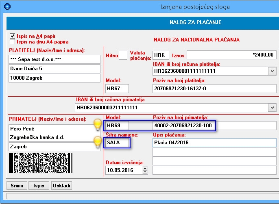Enable 'Ispis na dnu A4 papira' checkbox

tap(12, 42)
